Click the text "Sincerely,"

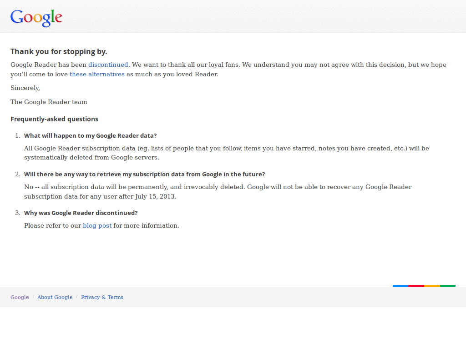tap(25, 88)
